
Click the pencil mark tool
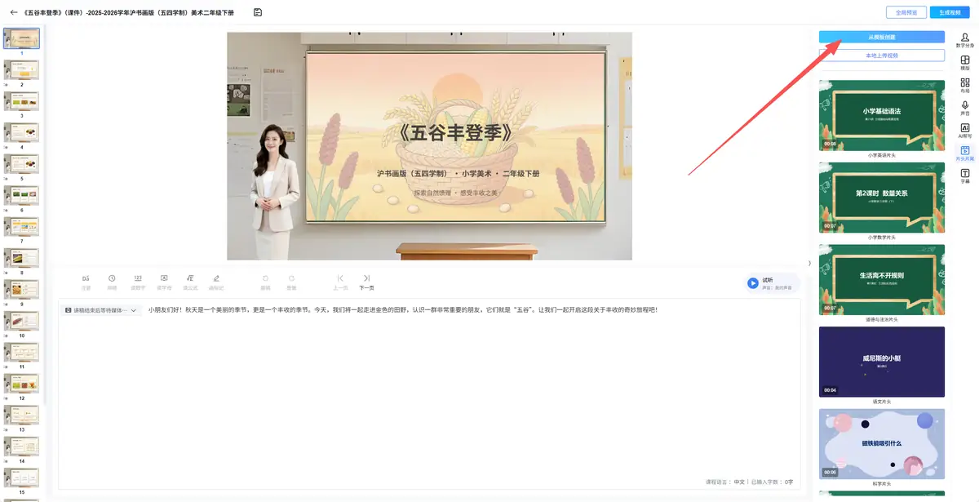[216, 282]
